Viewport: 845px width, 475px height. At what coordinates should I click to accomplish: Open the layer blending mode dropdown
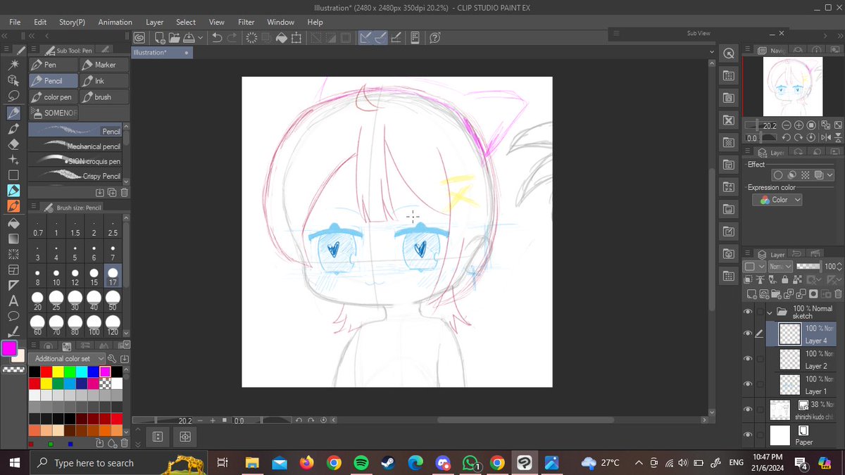pyautogui.click(x=780, y=266)
